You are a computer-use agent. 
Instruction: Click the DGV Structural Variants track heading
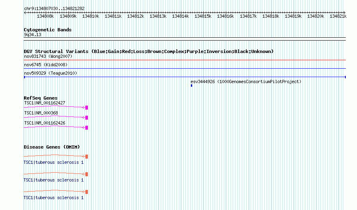(148, 51)
